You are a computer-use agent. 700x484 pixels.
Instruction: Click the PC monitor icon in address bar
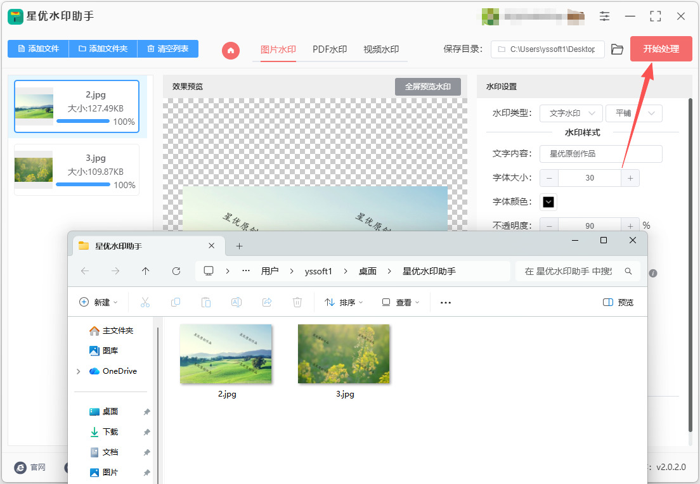(x=209, y=271)
